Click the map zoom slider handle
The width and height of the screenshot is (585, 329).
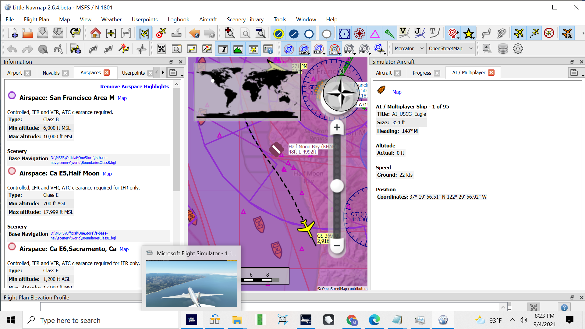pyautogui.click(x=337, y=186)
